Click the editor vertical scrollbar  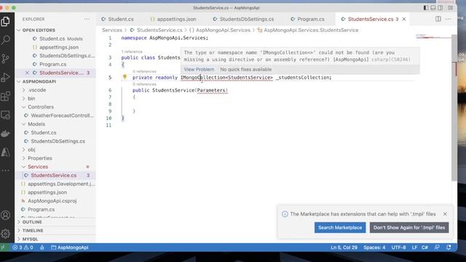coord(454,108)
